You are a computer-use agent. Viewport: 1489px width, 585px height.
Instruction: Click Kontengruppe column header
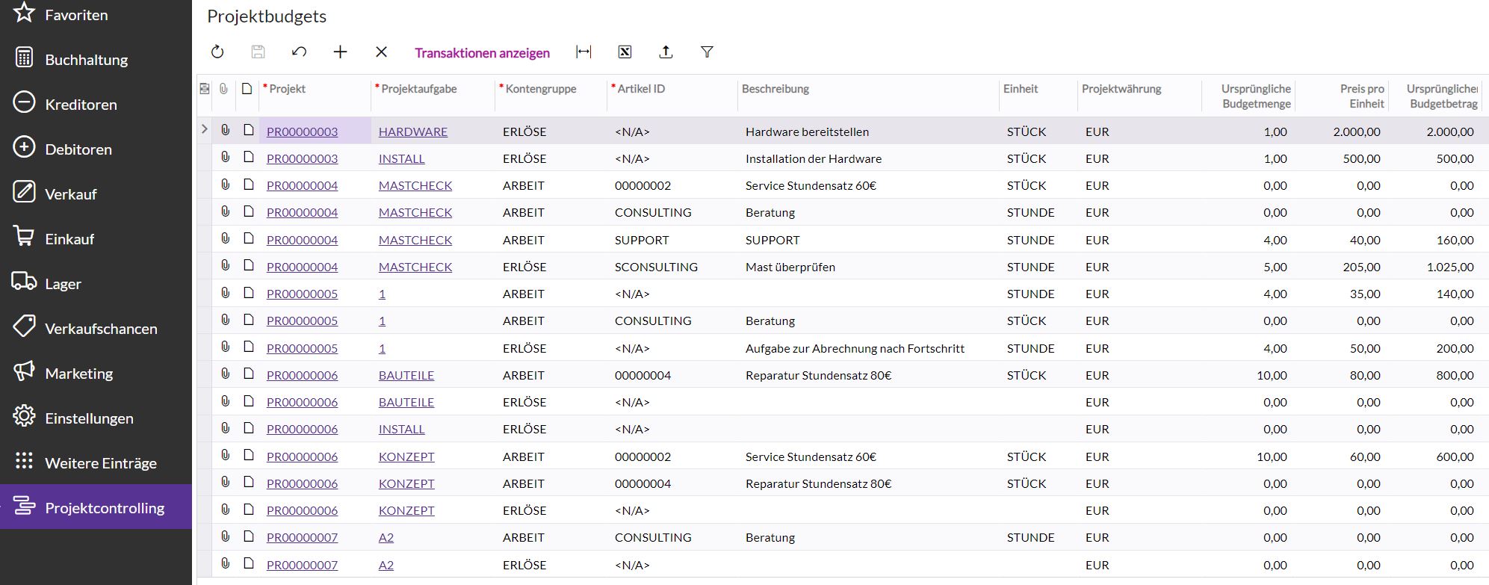540,89
